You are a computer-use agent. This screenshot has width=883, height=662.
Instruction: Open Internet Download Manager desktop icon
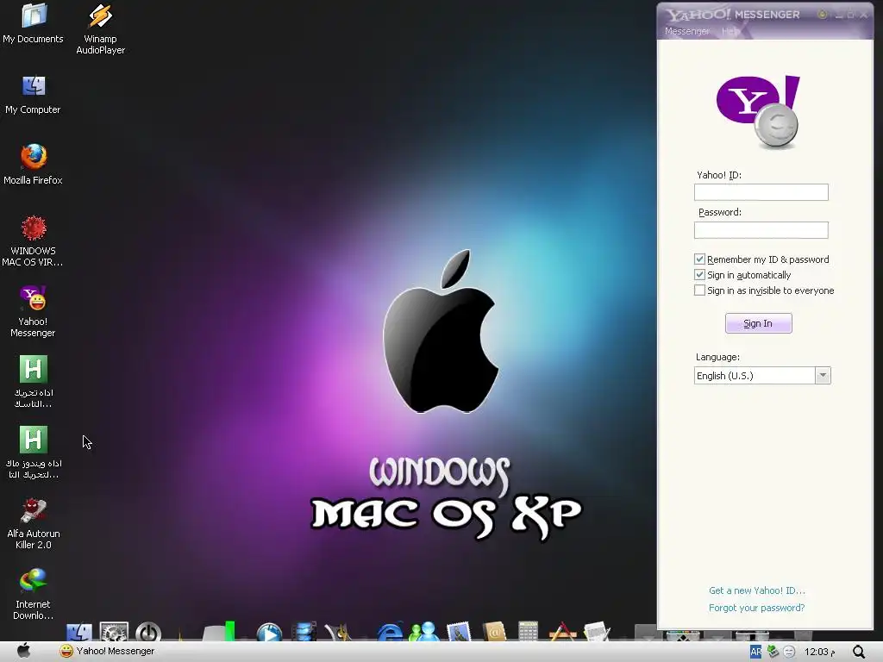click(34, 595)
